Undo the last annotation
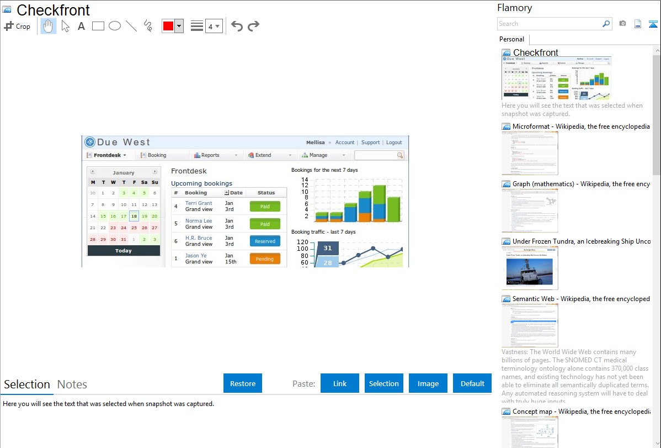The image size is (661, 448). pos(237,26)
